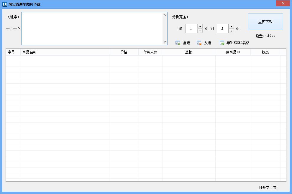The width and height of the screenshot is (292, 194).
Task: Click the end page number field
Action: tap(222, 29)
